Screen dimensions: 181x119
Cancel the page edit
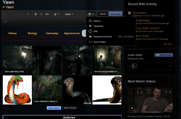pyautogui.click(x=103, y=14)
